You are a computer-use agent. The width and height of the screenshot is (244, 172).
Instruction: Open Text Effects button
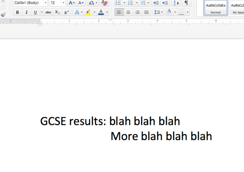pyautogui.click(x=77, y=12)
